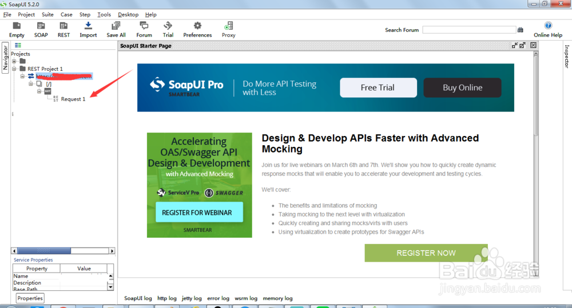Create a new REST project from the toolbar
Image resolution: width=572 pixels, height=308 pixels.
click(63, 30)
